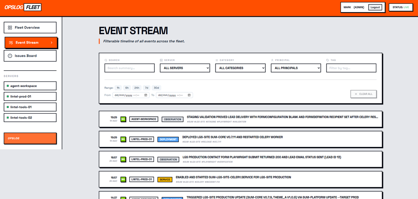The image size is (418, 199).
Task: Click the STATUS: LIVE indicator
Action: (x=401, y=7)
